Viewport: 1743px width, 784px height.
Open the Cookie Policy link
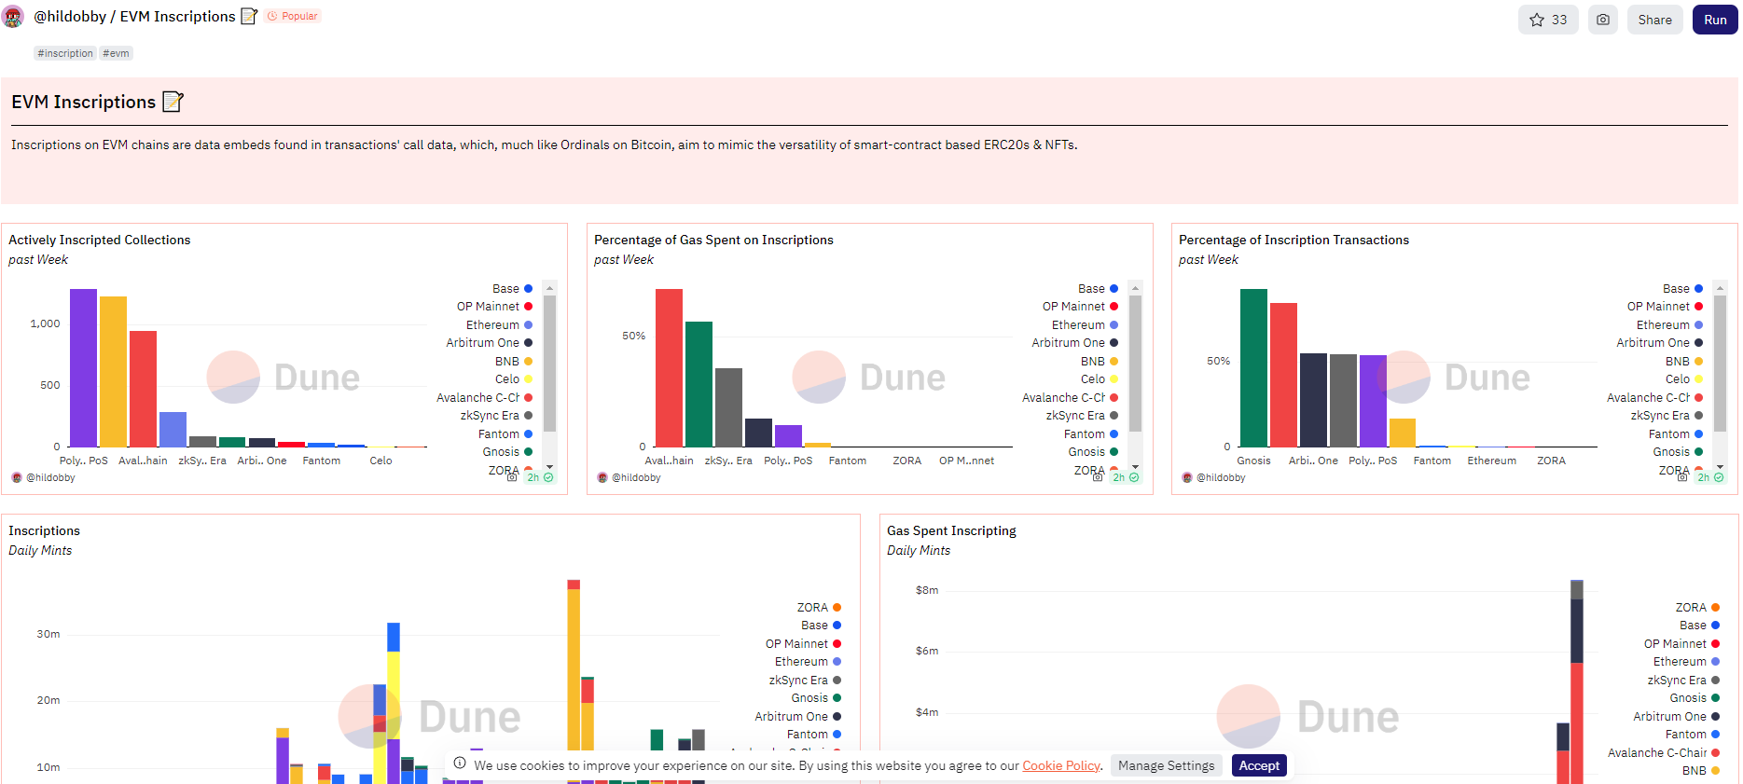pos(1061,765)
